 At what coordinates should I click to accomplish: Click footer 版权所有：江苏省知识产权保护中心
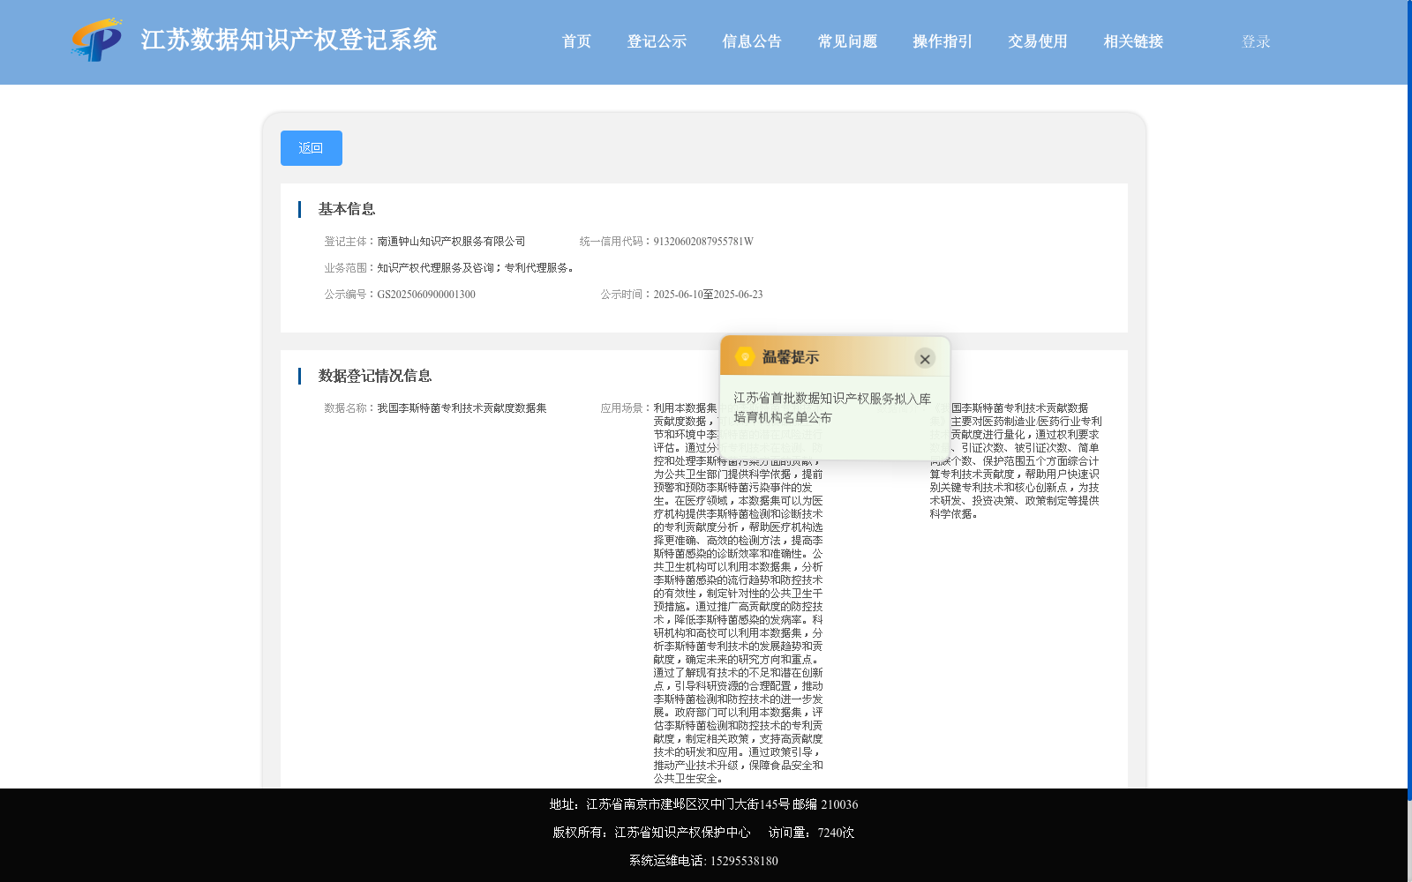click(651, 833)
